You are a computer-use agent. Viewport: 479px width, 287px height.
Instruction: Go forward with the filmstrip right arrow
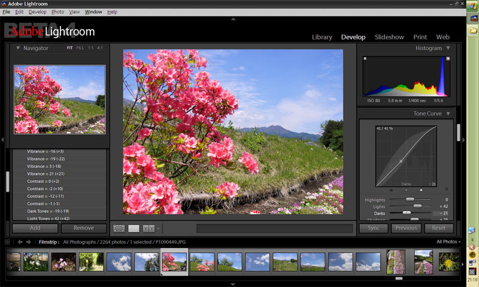[x=28, y=242]
